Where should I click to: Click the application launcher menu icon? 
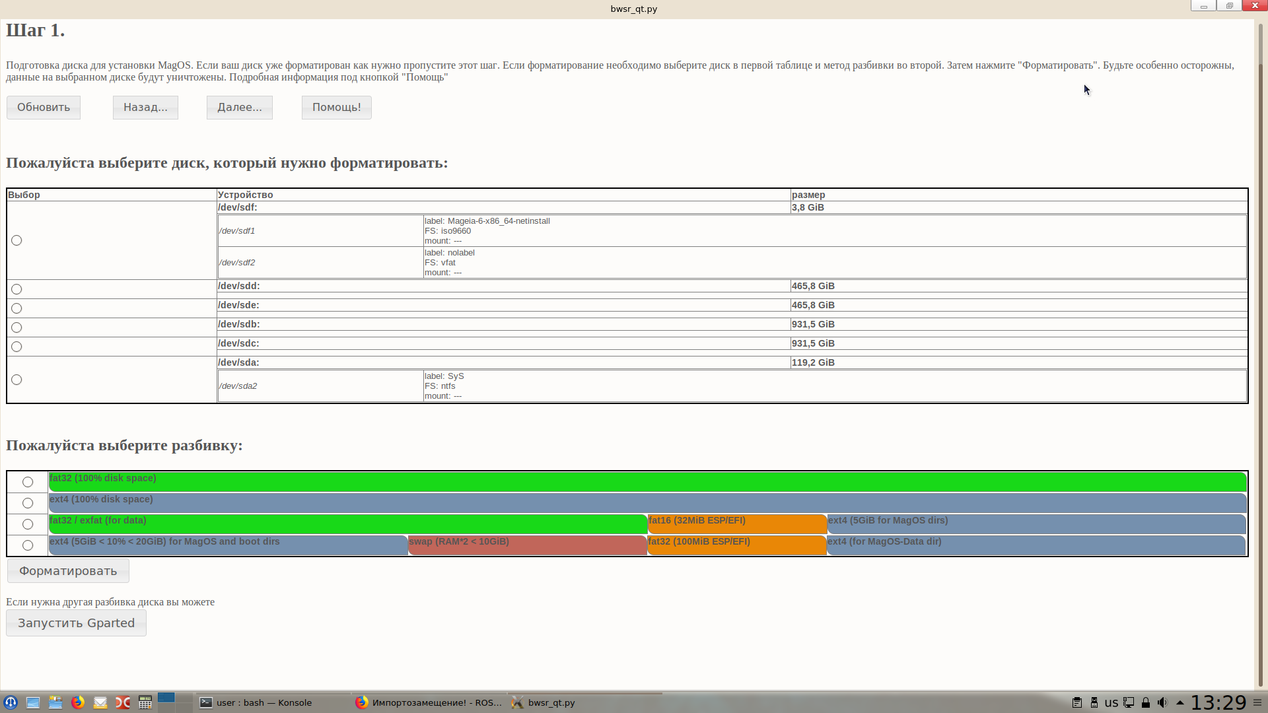(11, 702)
